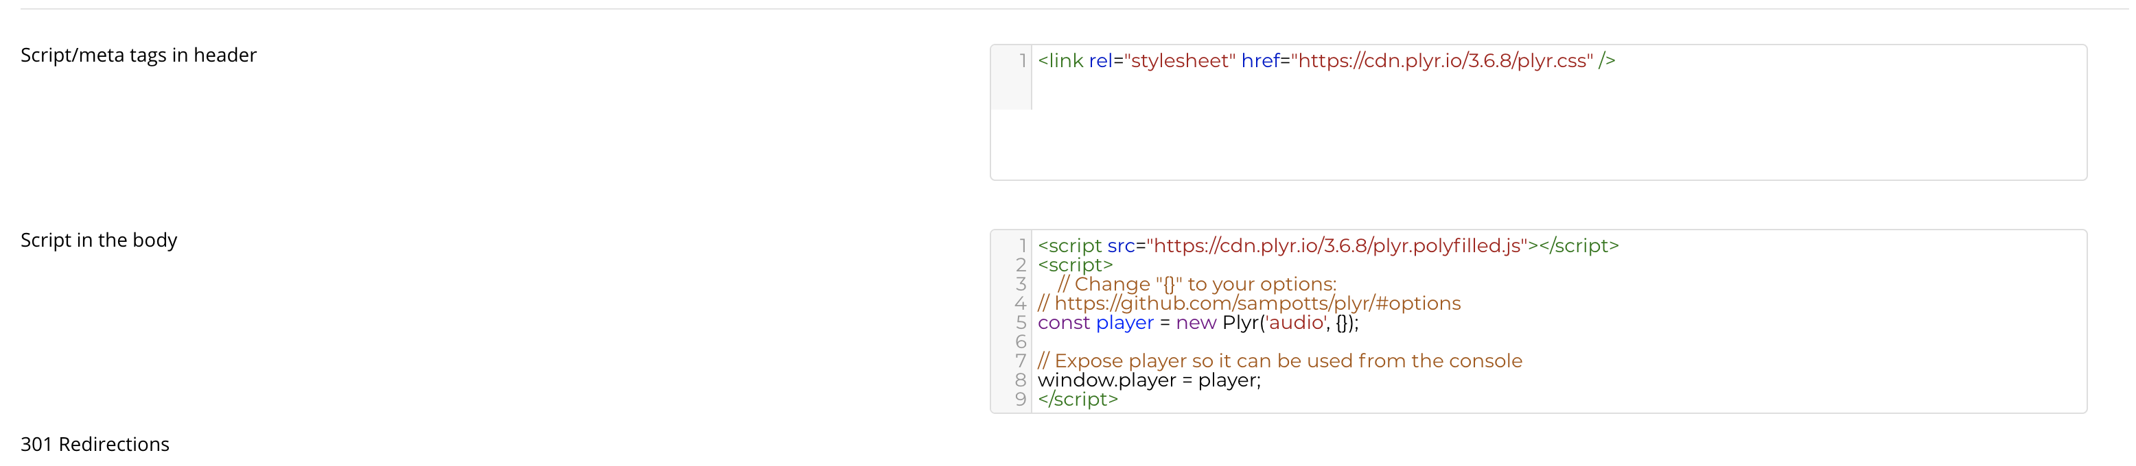Click the plyr.polyfilled.js URL string

click(x=1338, y=246)
